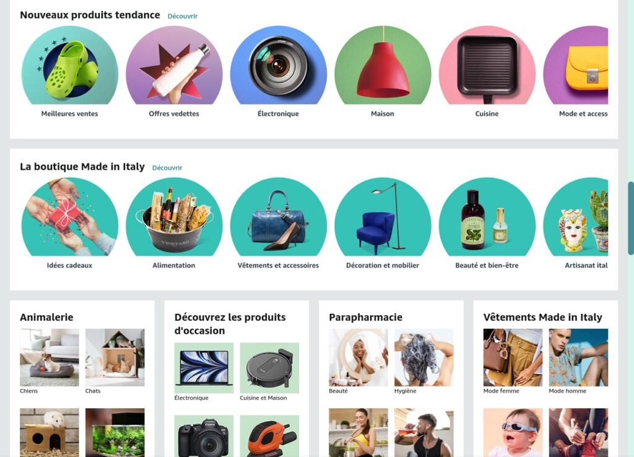Open the Cuisine grill pan circle
This screenshot has height=457, width=634.
click(x=487, y=65)
